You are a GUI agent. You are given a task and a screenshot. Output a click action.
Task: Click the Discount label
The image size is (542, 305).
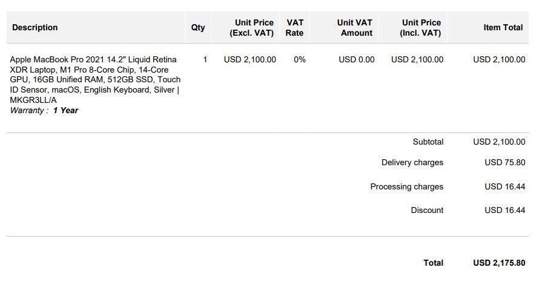(x=427, y=211)
